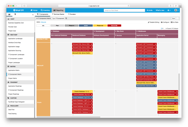Image resolution: width=188 pixels, height=127 pixels.
Task: Click the Type: IT Component filter field
Action: click(x=58, y=18)
